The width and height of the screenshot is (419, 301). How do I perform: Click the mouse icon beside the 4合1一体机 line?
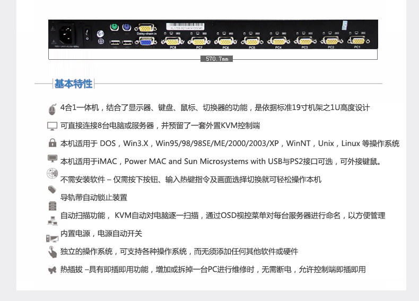[53, 109]
